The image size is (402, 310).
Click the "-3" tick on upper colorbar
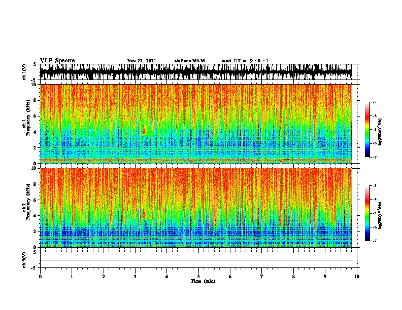(x=375, y=102)
